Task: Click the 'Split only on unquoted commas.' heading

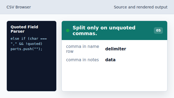Action: pos(104,30)
